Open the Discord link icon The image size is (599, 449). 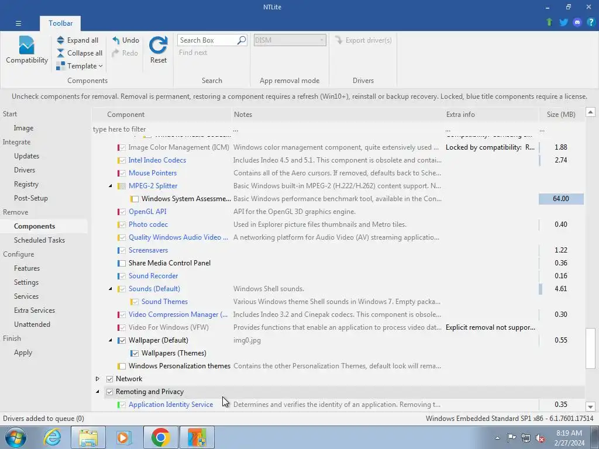(x=577, y=22)
